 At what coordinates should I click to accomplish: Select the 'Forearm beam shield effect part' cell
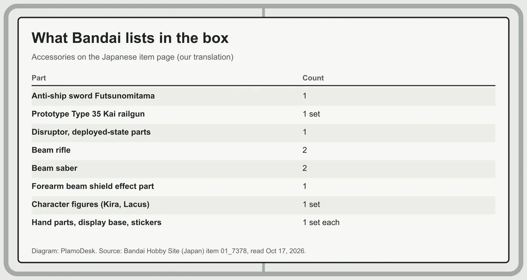[x=93, y=186]
